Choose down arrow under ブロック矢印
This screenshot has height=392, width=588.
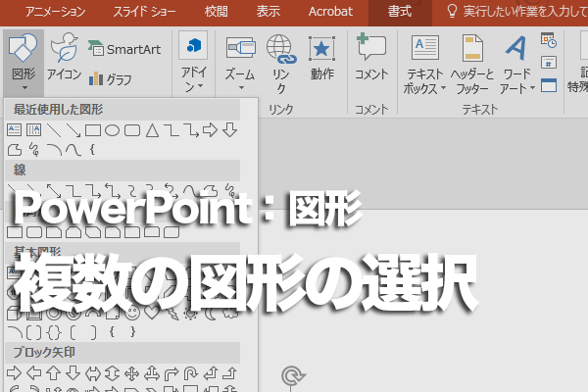[73, 373]
